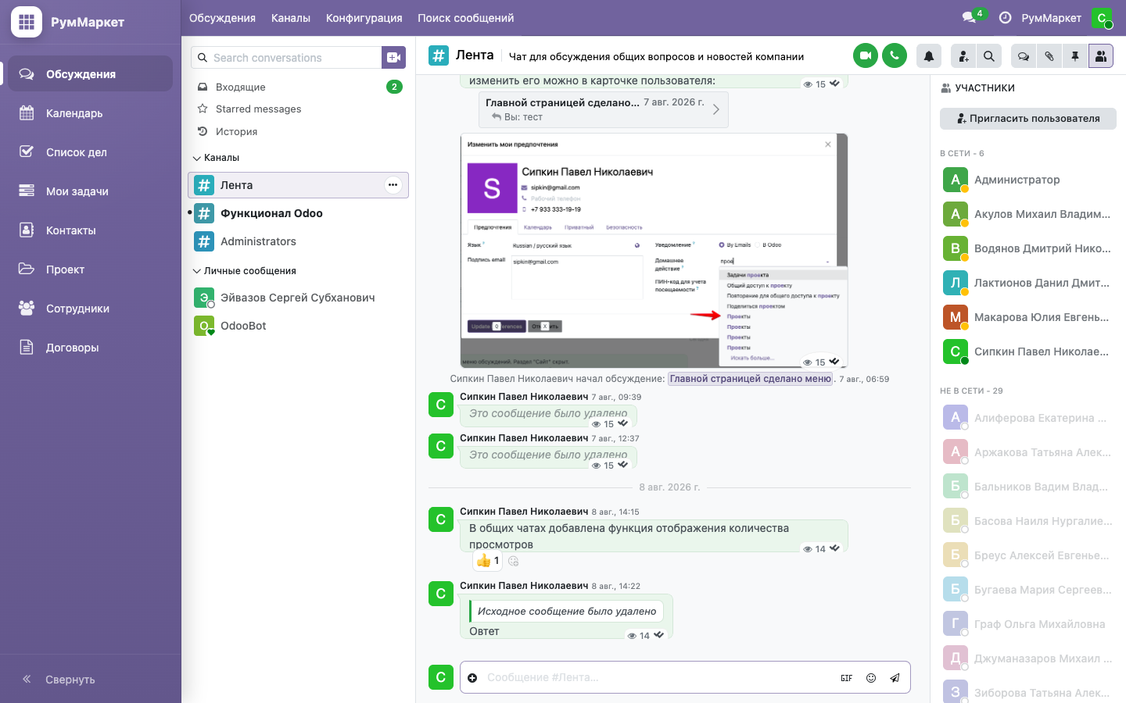This screenshot has width=1126, height=703.
Task: Click Пригласить пользователя button
Action: pos(1028,119)
